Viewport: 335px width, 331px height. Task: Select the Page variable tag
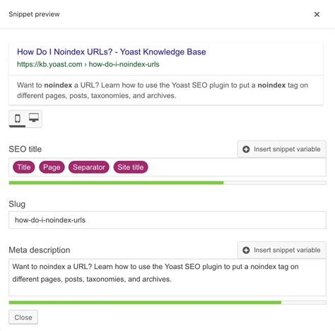point(52,167)
